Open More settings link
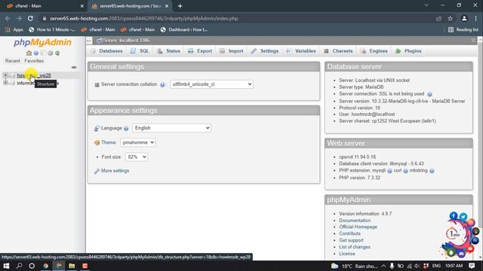The width and height of the screenshot is (483, 271). click(x=115, y=171)
